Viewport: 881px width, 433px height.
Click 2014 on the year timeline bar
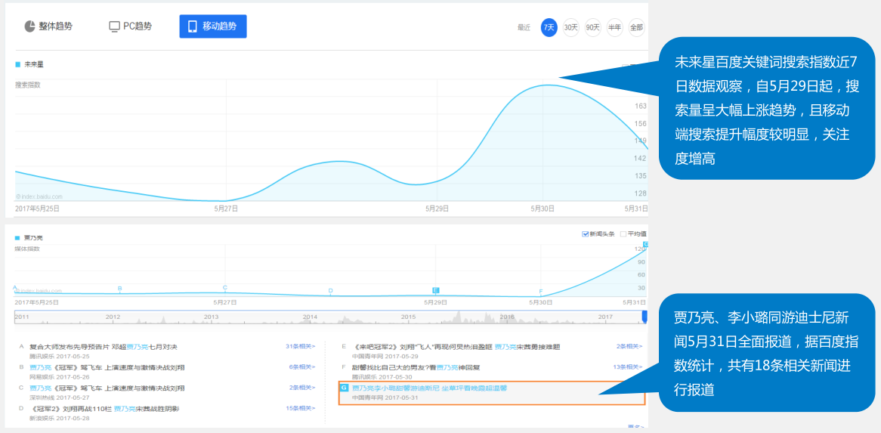tap(310, 317)
